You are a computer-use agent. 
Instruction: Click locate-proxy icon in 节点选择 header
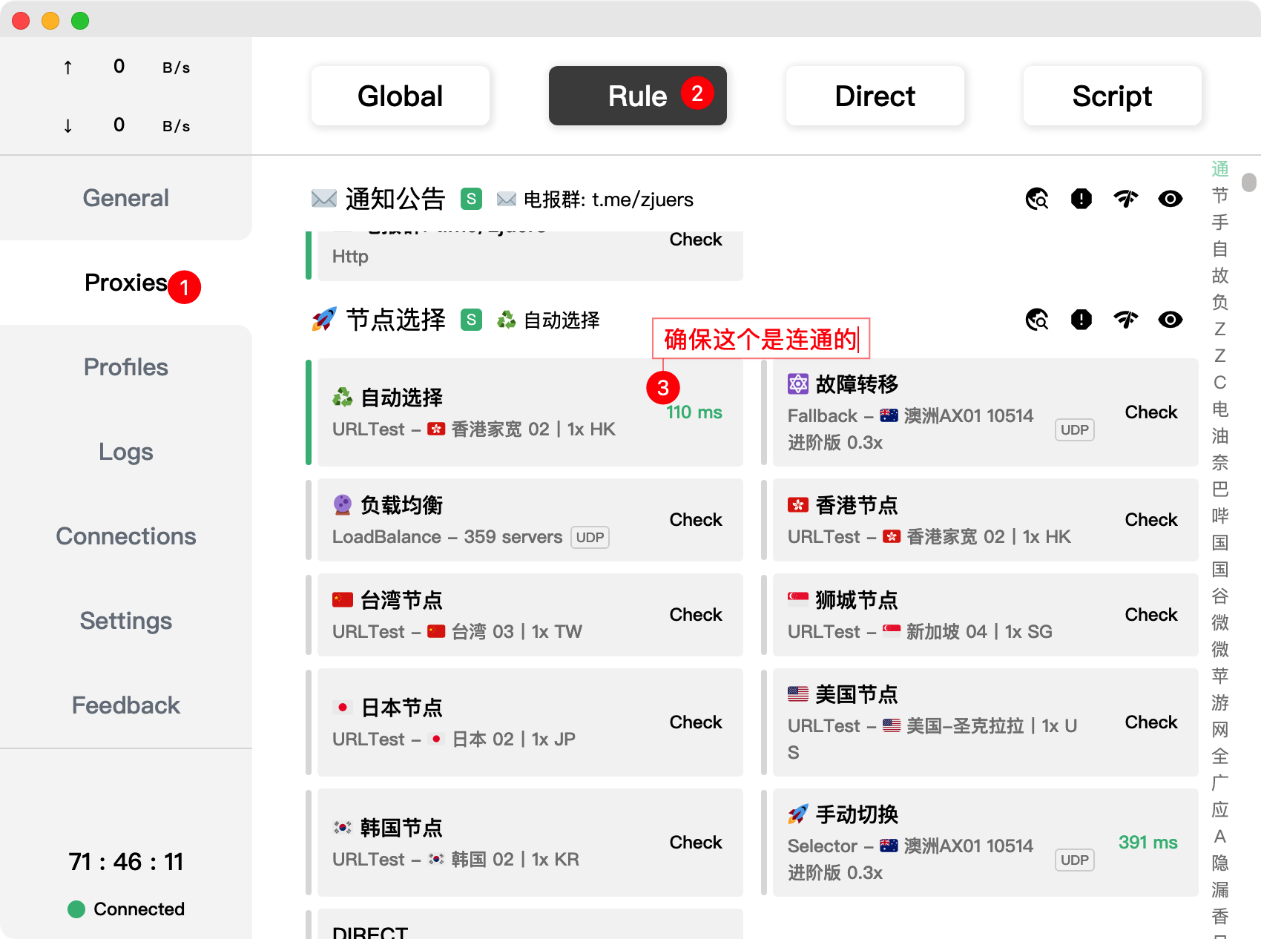[1036, 320]
